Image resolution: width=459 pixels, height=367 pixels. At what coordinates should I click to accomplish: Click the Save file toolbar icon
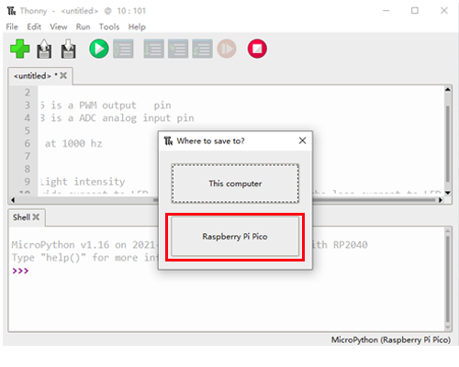68,49
